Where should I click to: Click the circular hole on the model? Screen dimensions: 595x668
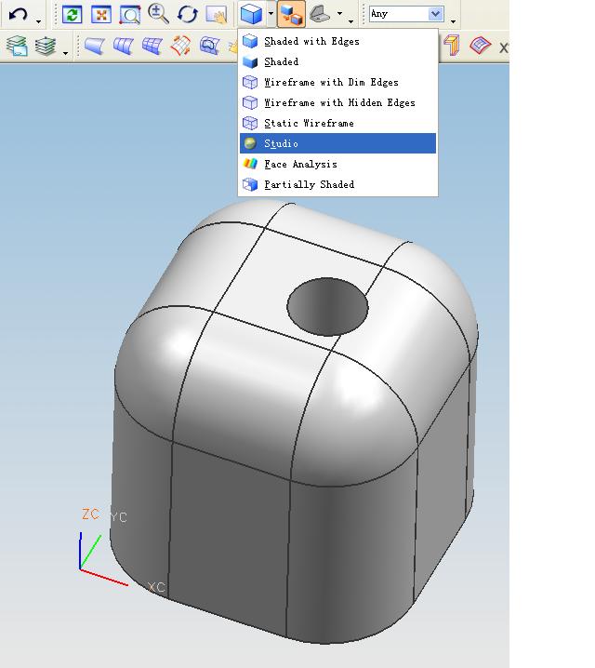click(x=327, y=307)
